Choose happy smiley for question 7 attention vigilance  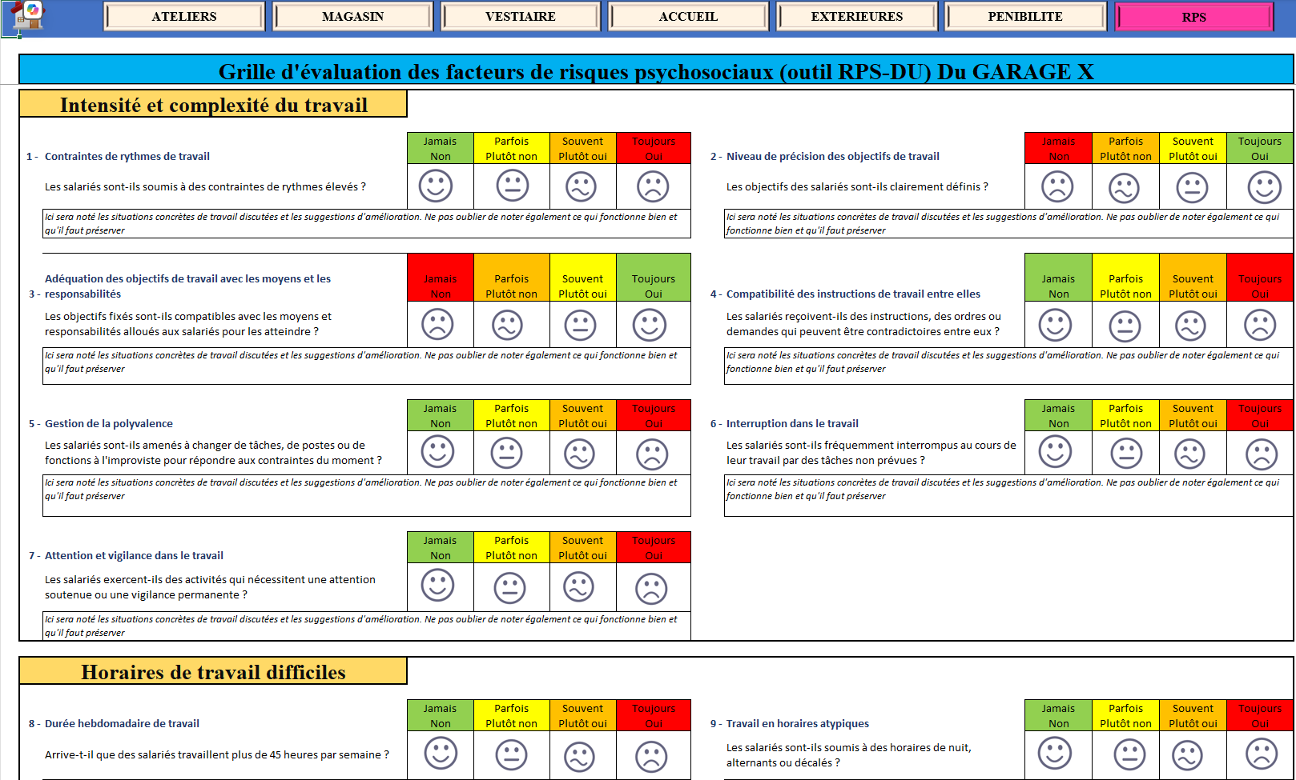coord(437,586)
